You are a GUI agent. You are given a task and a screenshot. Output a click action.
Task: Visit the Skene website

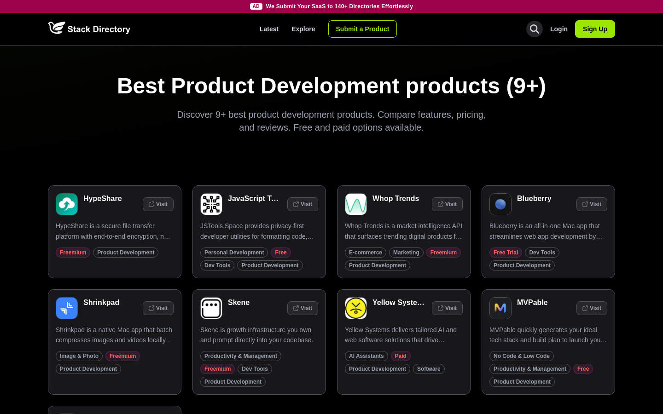(x=302, y=308)
